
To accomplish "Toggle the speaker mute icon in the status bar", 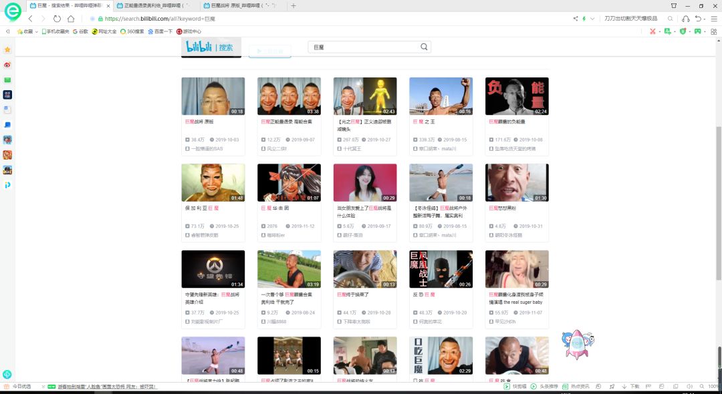I will [x=689, y=387].
